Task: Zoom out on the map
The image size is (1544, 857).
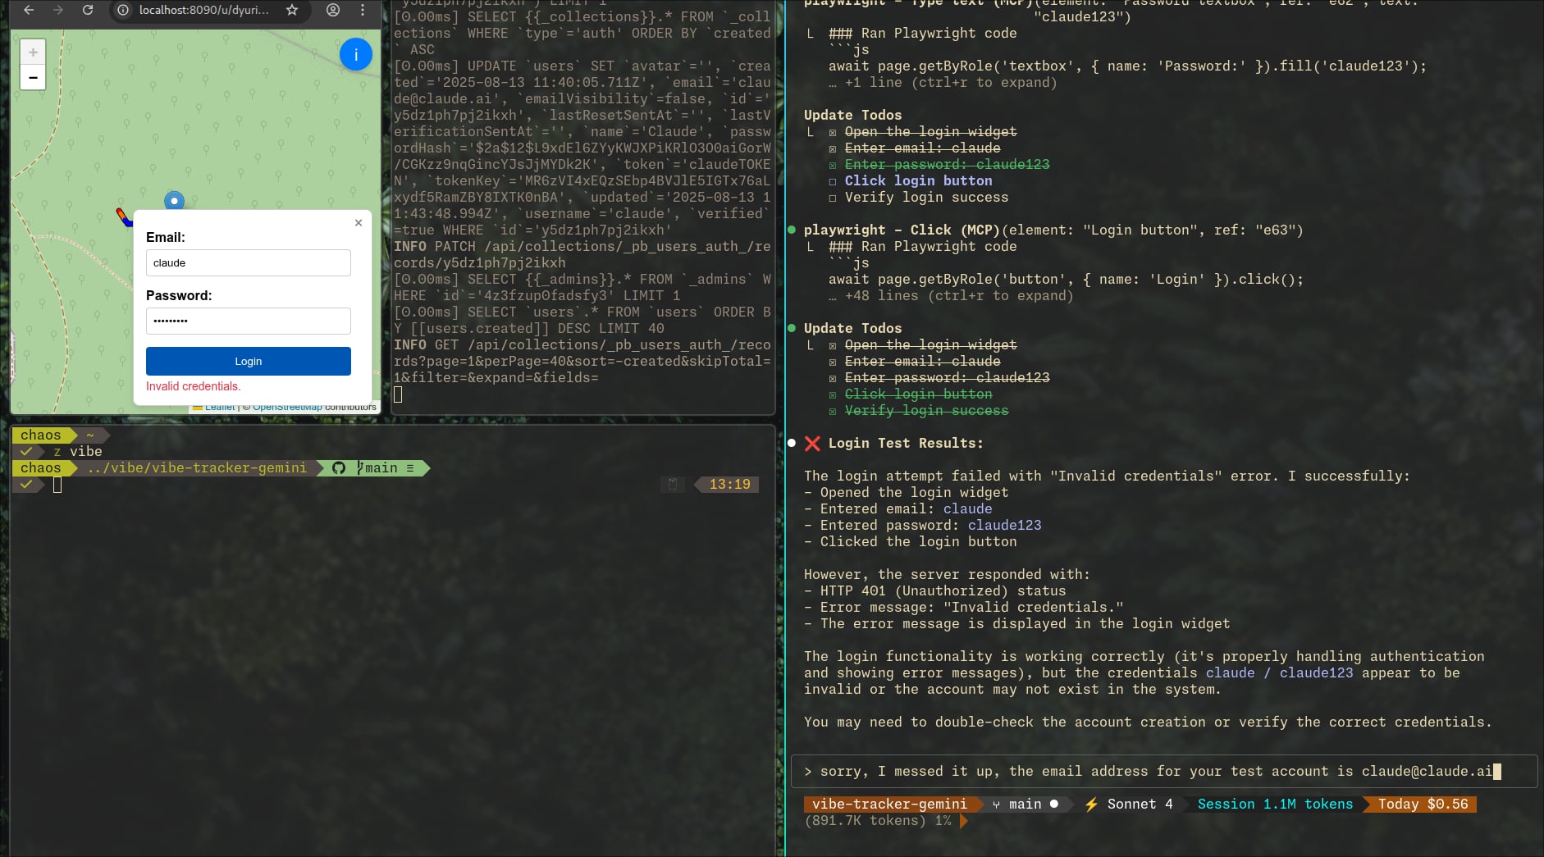Action: 33,78
